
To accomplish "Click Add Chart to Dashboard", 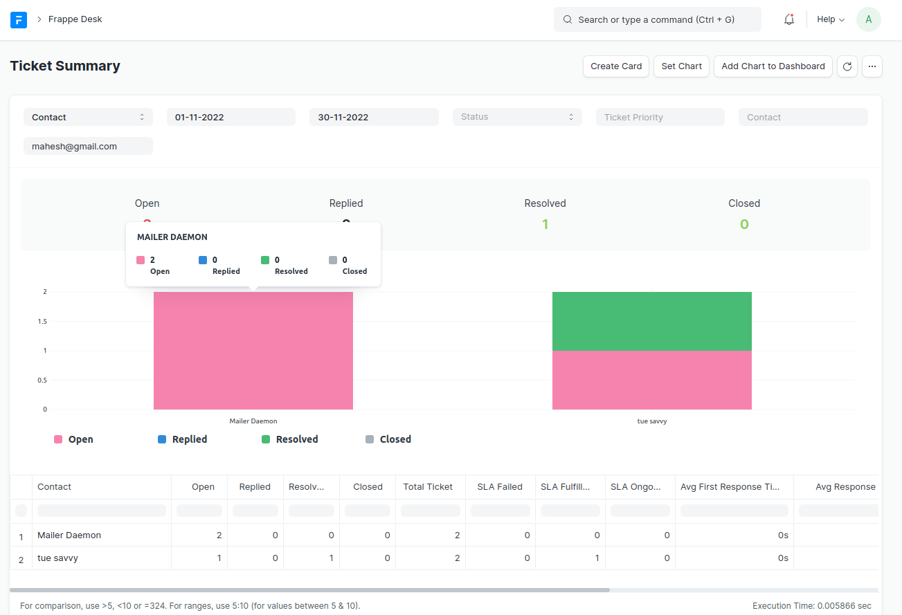I will point(773,66).
